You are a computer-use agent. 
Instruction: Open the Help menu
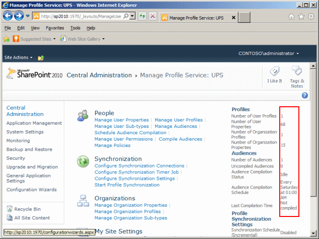pyautogui.click(x=91, y=28)
